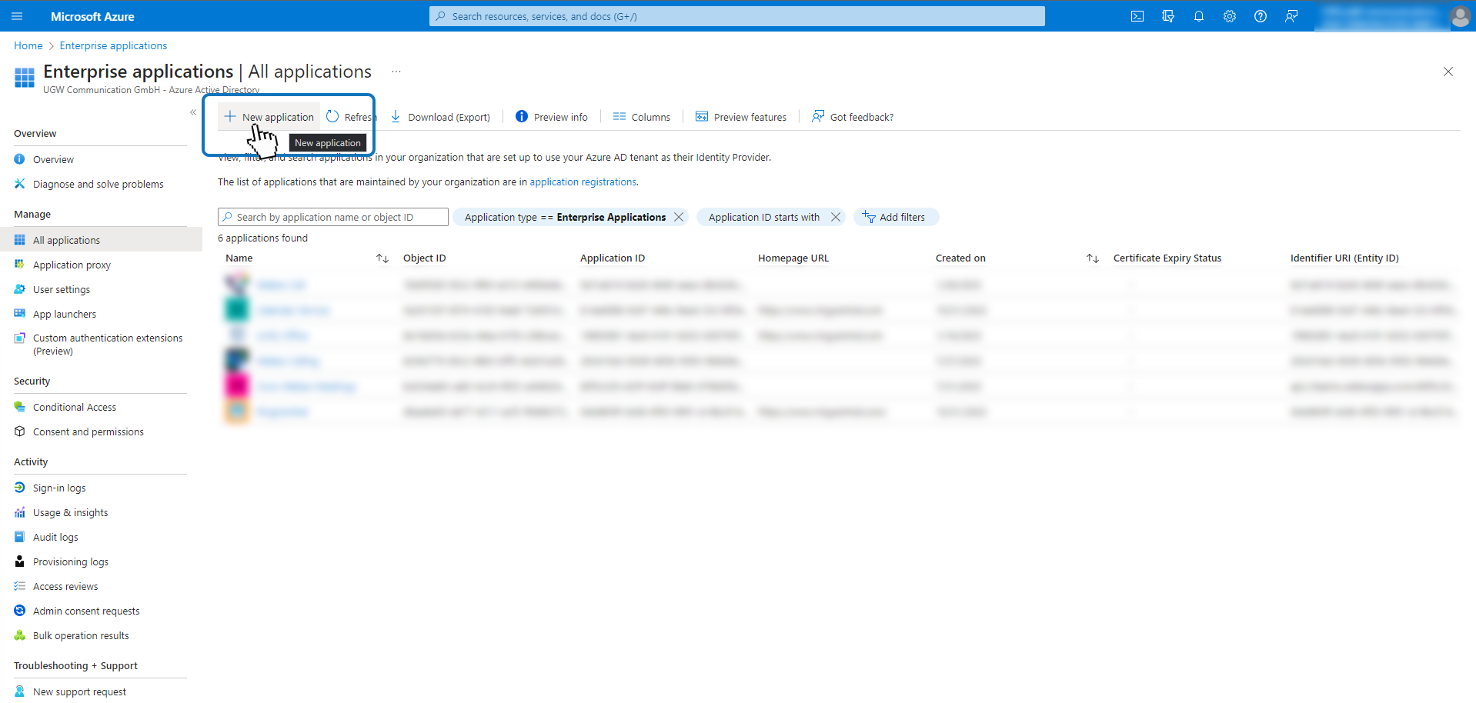Refresh the applications list
This screenshot has height=703, width=1476.
pyautogui.click(x=351, y=117)
